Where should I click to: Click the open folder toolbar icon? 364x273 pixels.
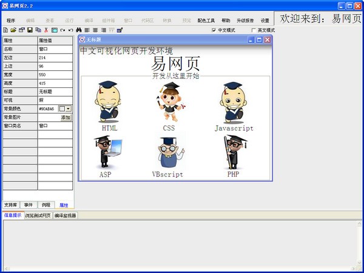(13, 30)
